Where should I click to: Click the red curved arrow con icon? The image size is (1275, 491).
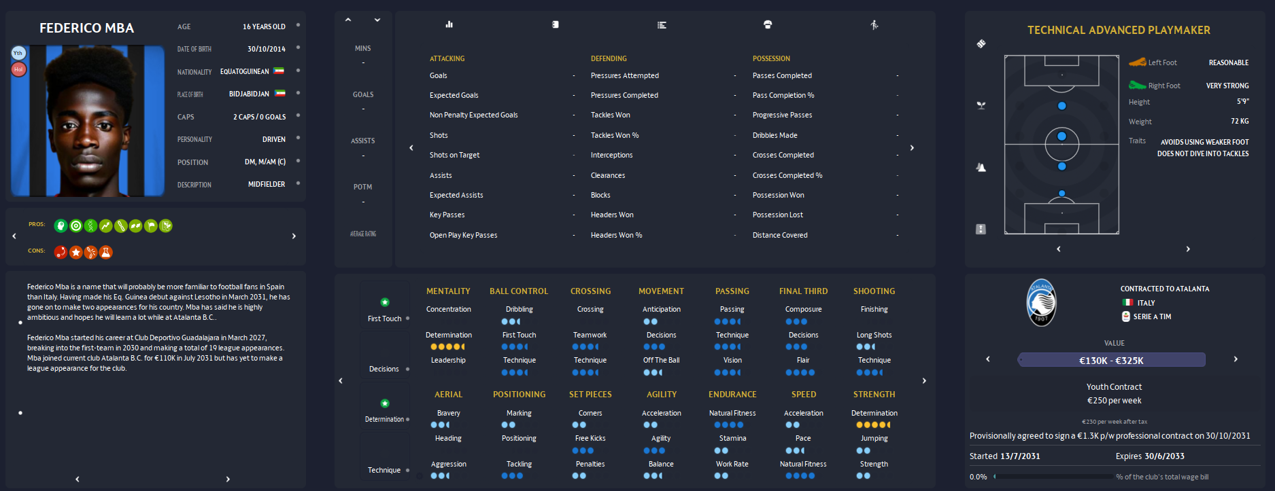(61, 252)
